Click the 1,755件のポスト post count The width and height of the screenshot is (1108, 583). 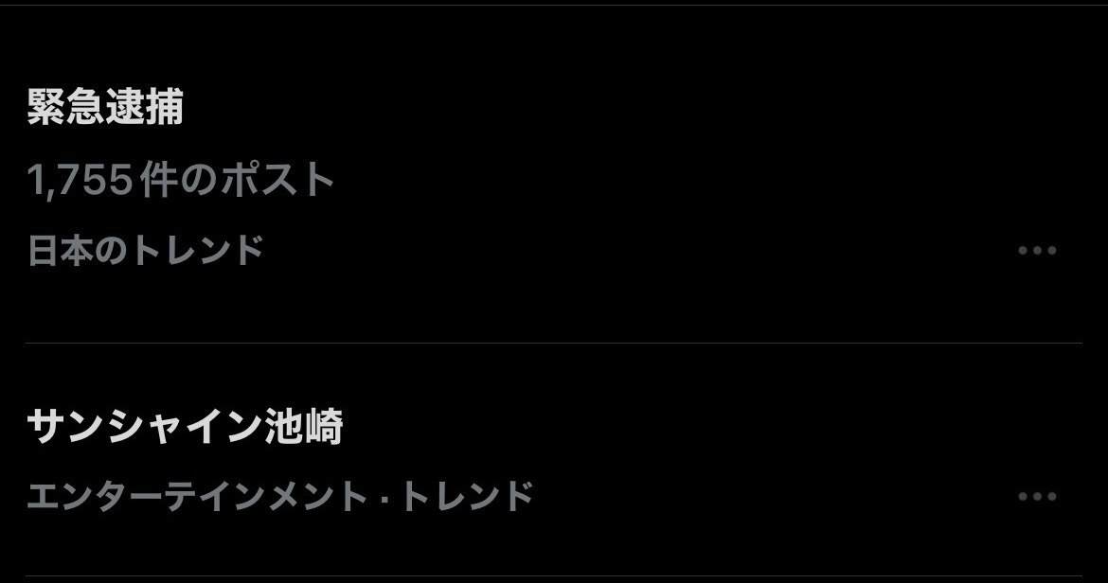coord(180,179)
